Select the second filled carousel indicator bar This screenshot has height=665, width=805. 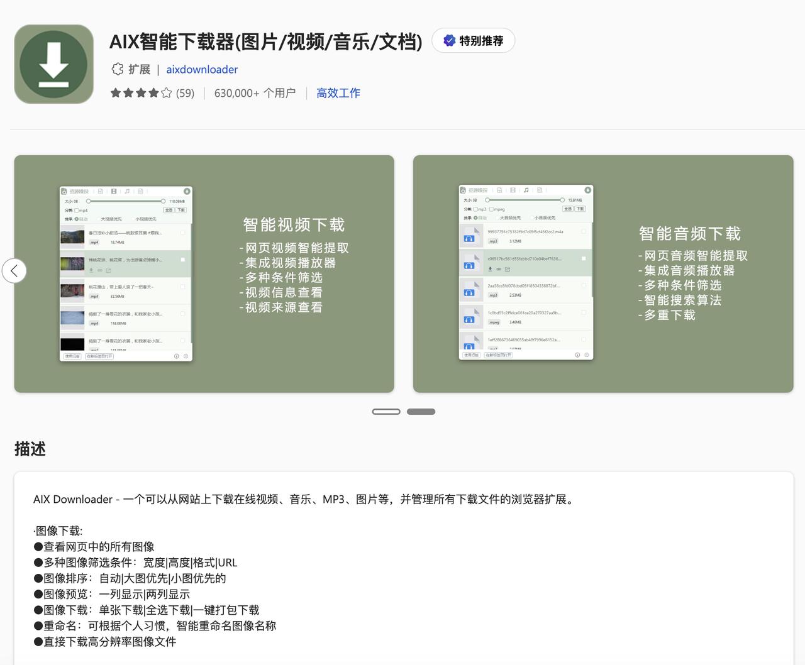point(421,412)
